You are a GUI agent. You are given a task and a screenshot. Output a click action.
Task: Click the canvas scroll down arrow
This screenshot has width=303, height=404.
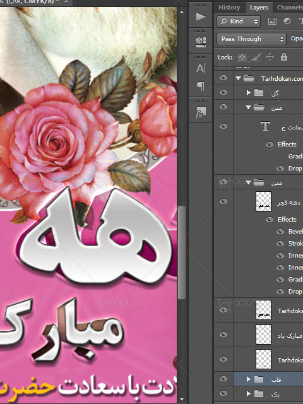pyautogui.click(x=182, y=400)
